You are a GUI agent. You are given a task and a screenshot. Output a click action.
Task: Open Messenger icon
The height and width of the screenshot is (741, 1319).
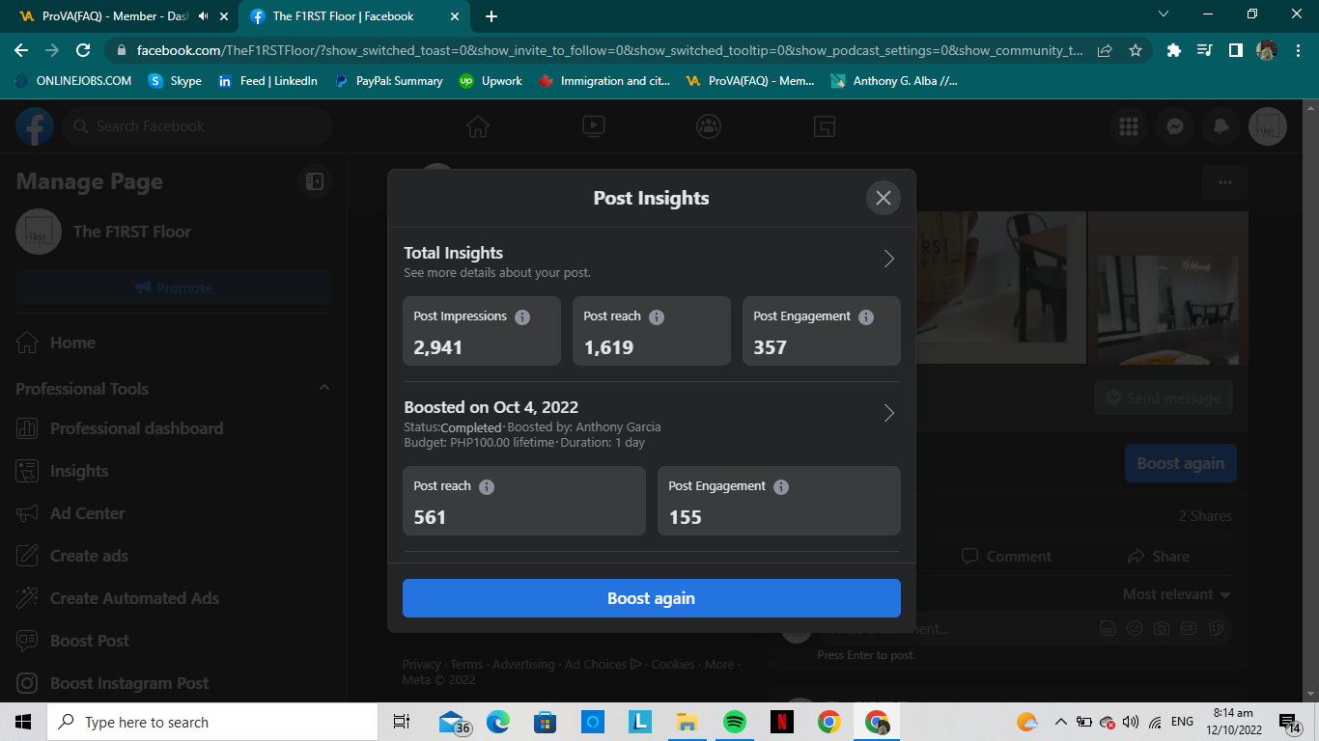click(1174, 126)
